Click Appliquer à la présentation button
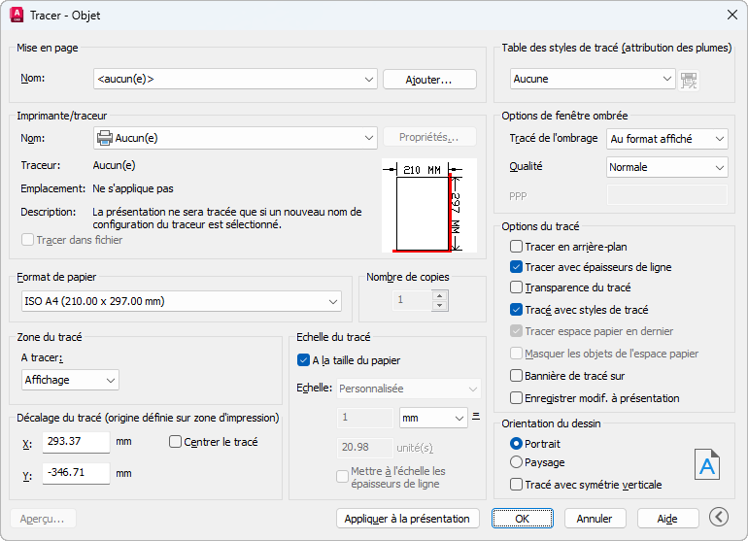 tap(408, 519)
